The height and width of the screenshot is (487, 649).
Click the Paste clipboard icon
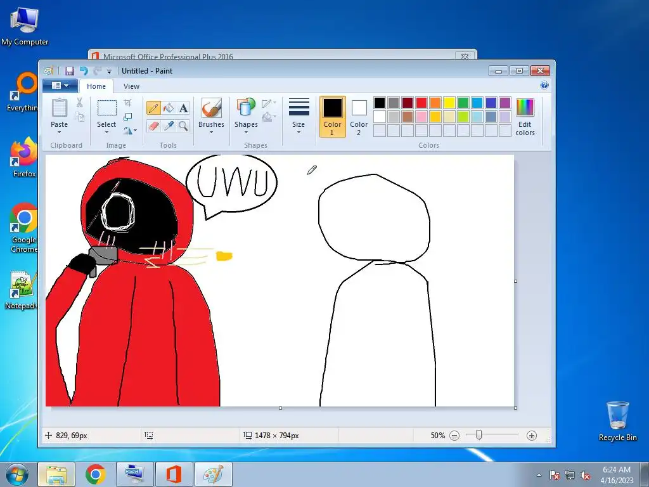coord(59,108)
